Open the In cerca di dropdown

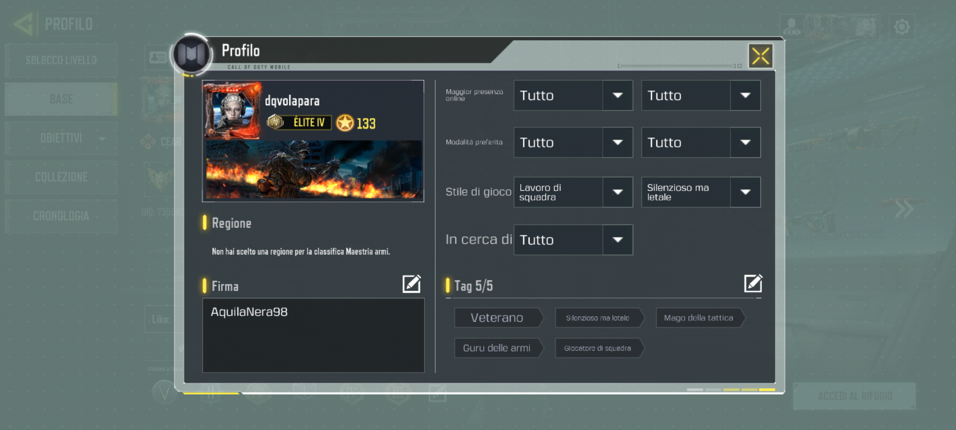click(x=573, y=240)
